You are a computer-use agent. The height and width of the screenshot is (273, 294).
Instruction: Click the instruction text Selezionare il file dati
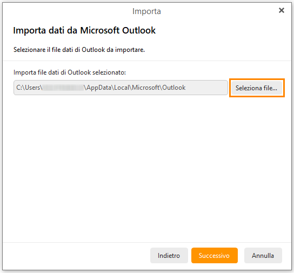[79, 50]
